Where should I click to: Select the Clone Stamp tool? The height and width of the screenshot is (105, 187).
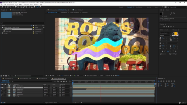click(32, 7)
